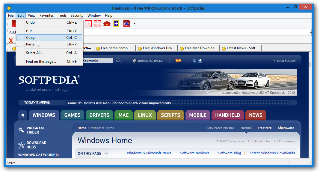Choose Undo from the Edit menu
Screen dimensions: 320x173
point(49,22)
